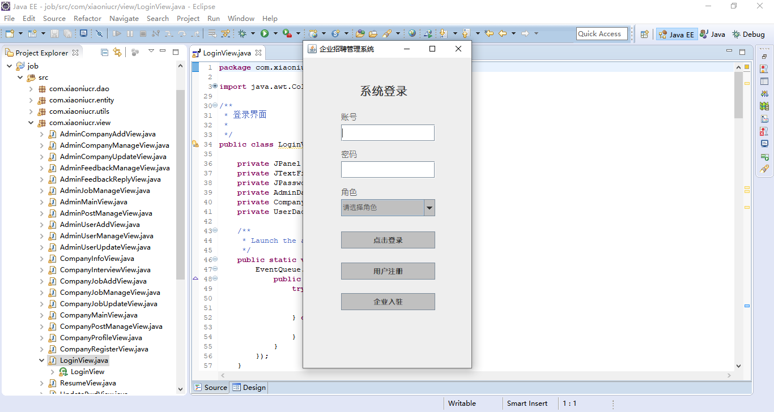Click the Run Last Tool (external tools) icon

pyautogui.click(x=287, y=33)
